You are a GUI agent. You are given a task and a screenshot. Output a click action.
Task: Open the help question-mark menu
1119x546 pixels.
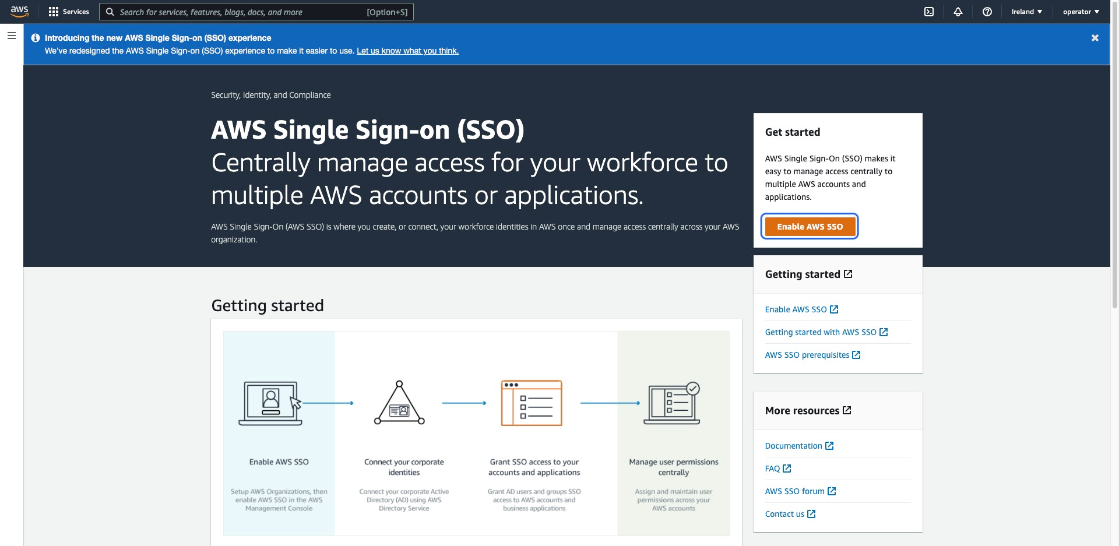pos(987,12)
